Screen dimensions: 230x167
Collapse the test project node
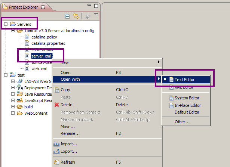tap(6, 75)
